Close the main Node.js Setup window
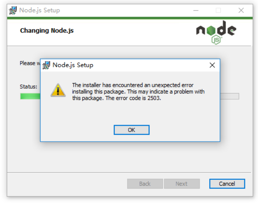Screen dimensions: 258x203 [x=241, y=10]
